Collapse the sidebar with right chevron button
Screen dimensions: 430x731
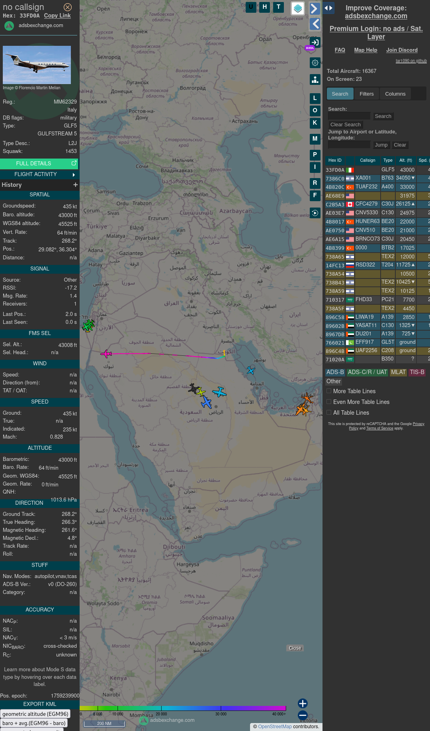(315, 8)
